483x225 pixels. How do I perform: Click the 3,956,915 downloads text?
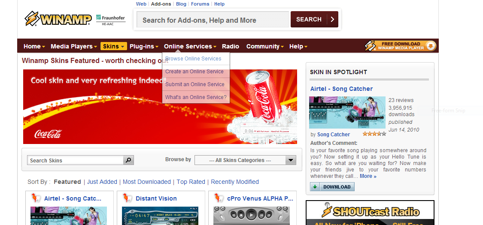click(x=401, y=111)
